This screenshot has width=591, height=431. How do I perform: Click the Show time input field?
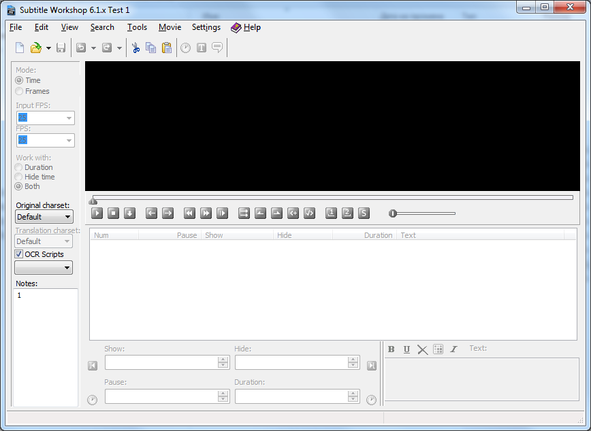click(x=167, y=362)
